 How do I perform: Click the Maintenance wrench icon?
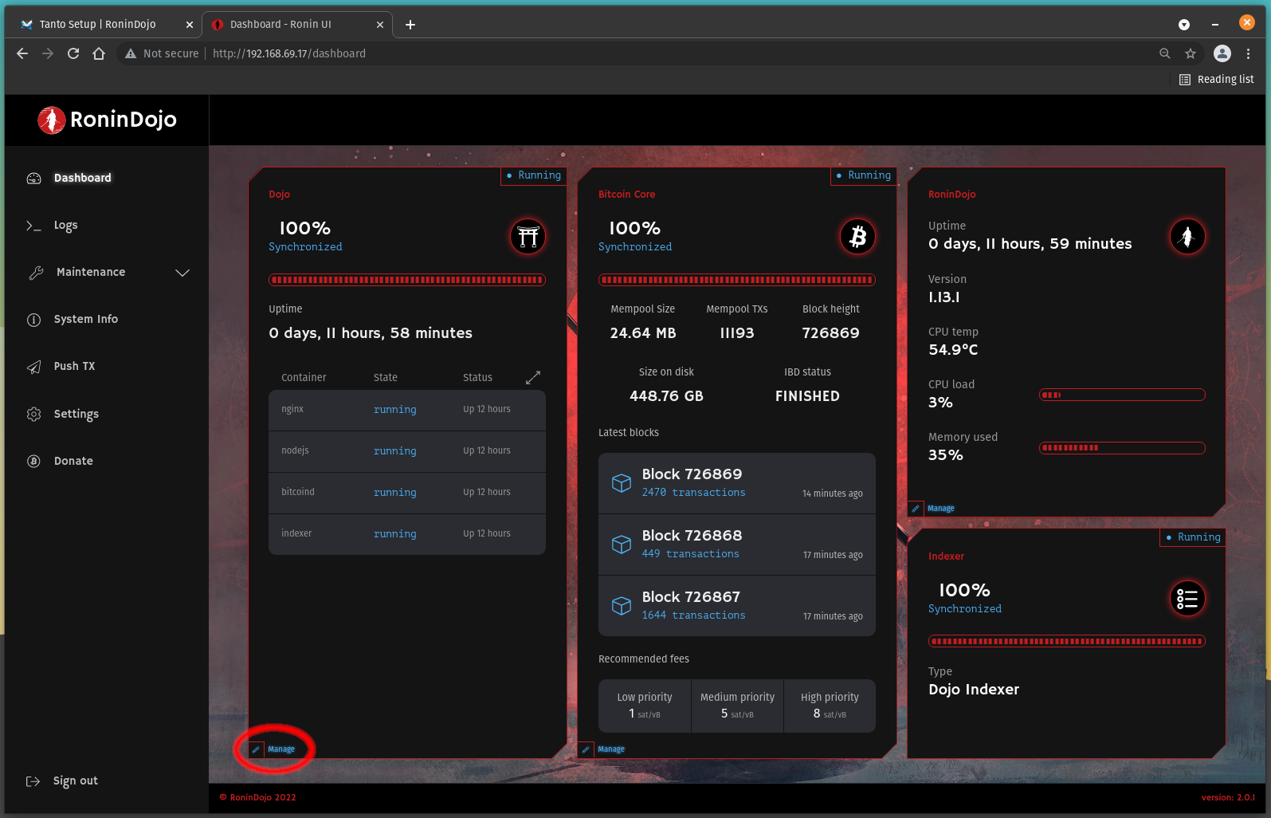(36, 273)
